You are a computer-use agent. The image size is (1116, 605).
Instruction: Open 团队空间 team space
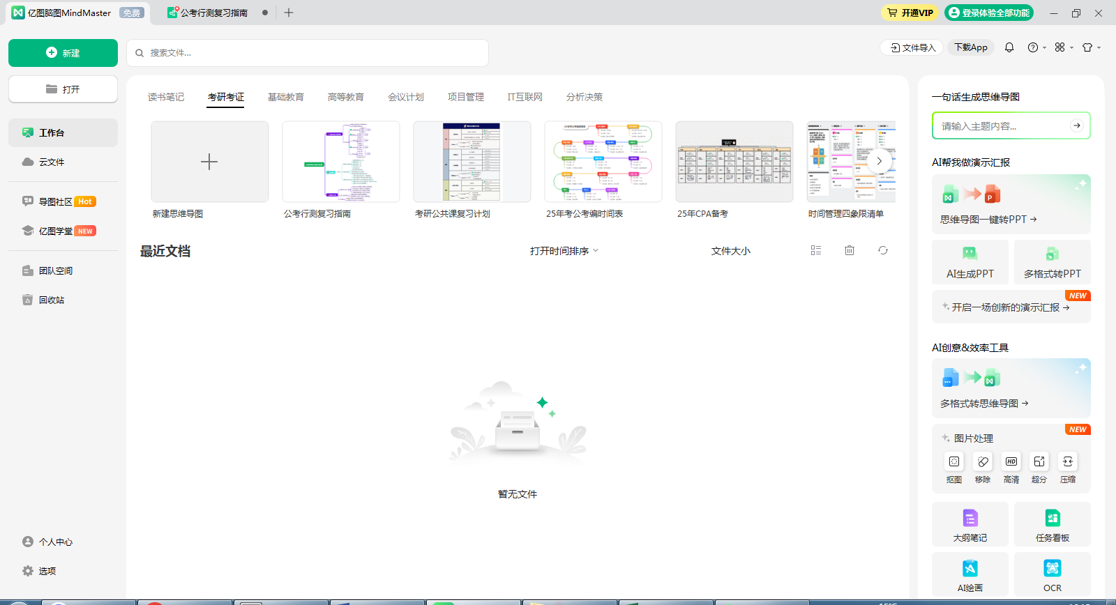click(63, 270)
